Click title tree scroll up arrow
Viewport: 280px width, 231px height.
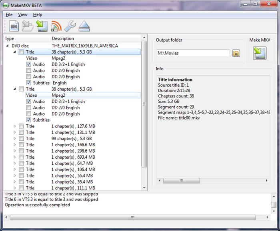[144, 38]
